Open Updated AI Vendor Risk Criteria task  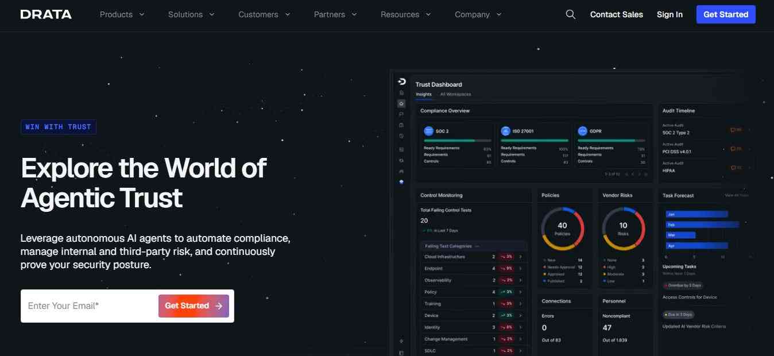click(x=694, y=326)
